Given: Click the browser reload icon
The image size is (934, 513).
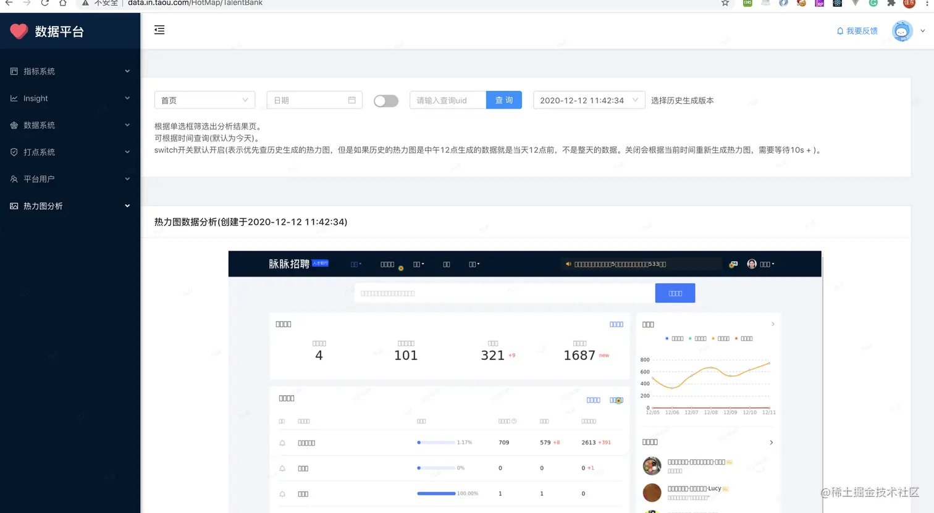Looking at the screenshot, I should 44,3.
